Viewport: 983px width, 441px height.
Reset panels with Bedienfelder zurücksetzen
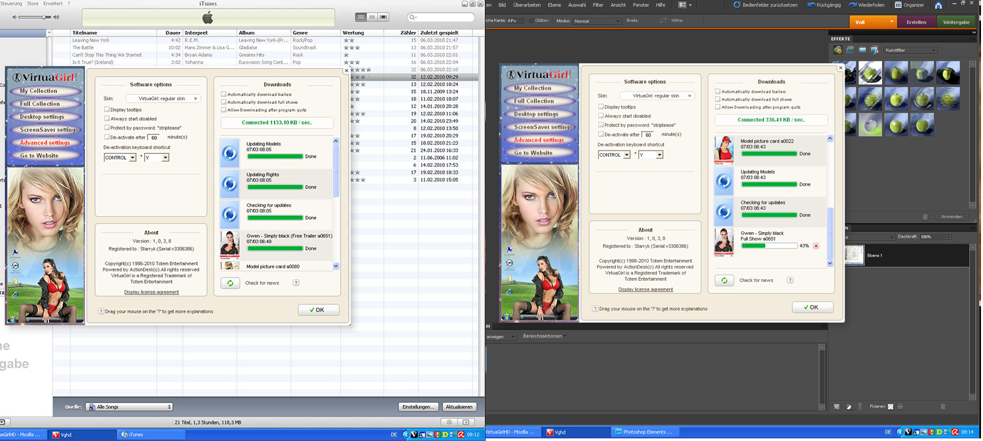(x=764, y=5)
